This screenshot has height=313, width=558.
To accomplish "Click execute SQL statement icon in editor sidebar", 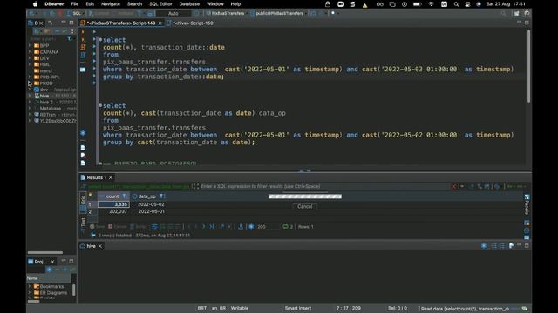I will [x=83, y=32].
